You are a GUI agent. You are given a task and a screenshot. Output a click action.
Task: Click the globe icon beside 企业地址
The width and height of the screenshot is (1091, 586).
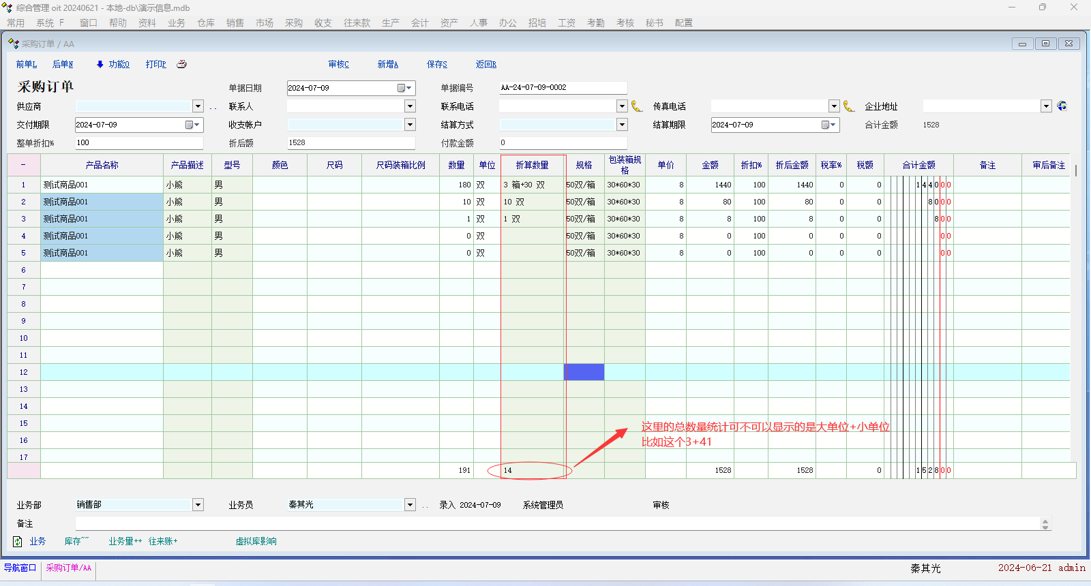coord(1062,106)
